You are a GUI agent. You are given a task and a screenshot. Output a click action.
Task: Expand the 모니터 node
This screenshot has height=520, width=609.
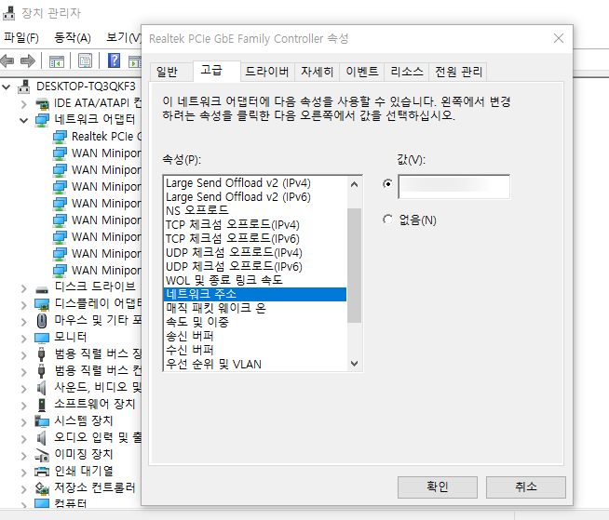[x=24, y=339]
